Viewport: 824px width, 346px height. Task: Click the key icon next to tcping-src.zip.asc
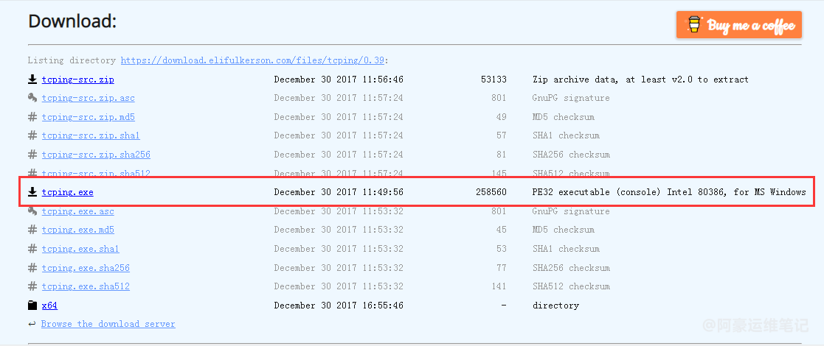pyautogui.click(x=32, y=98)
